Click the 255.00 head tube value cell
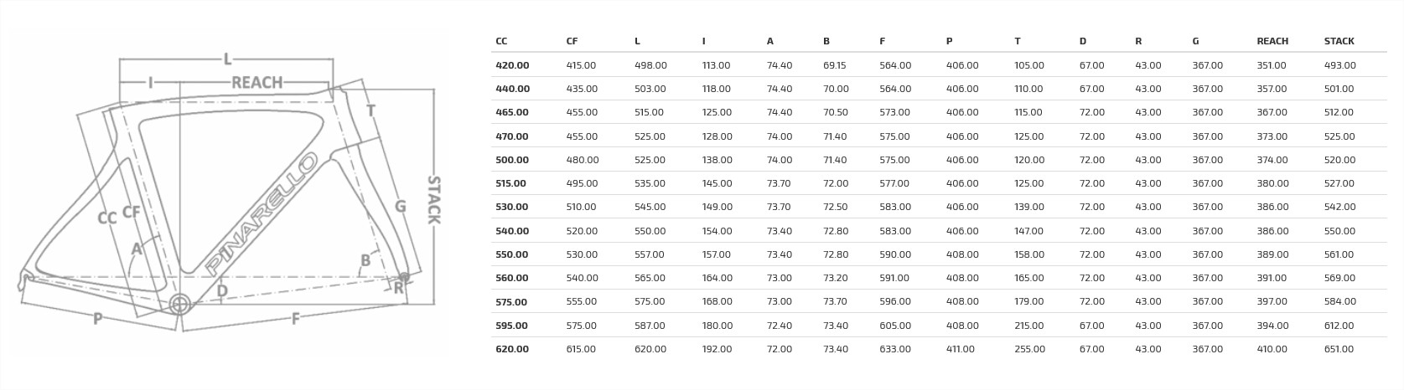1404x390 pixels. point(1028,349)
